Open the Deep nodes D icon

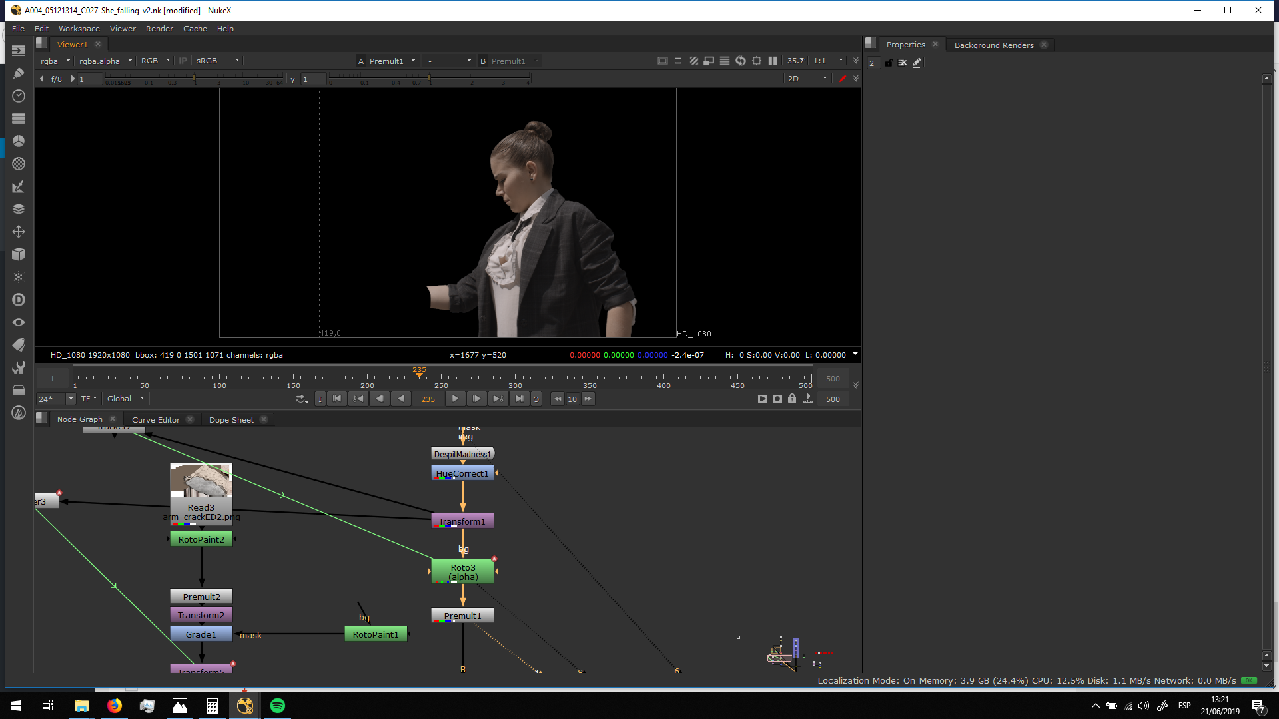coord(19,300)
